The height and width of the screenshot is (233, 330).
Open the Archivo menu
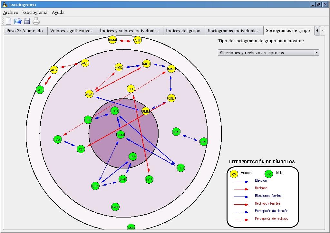point(11,13)
